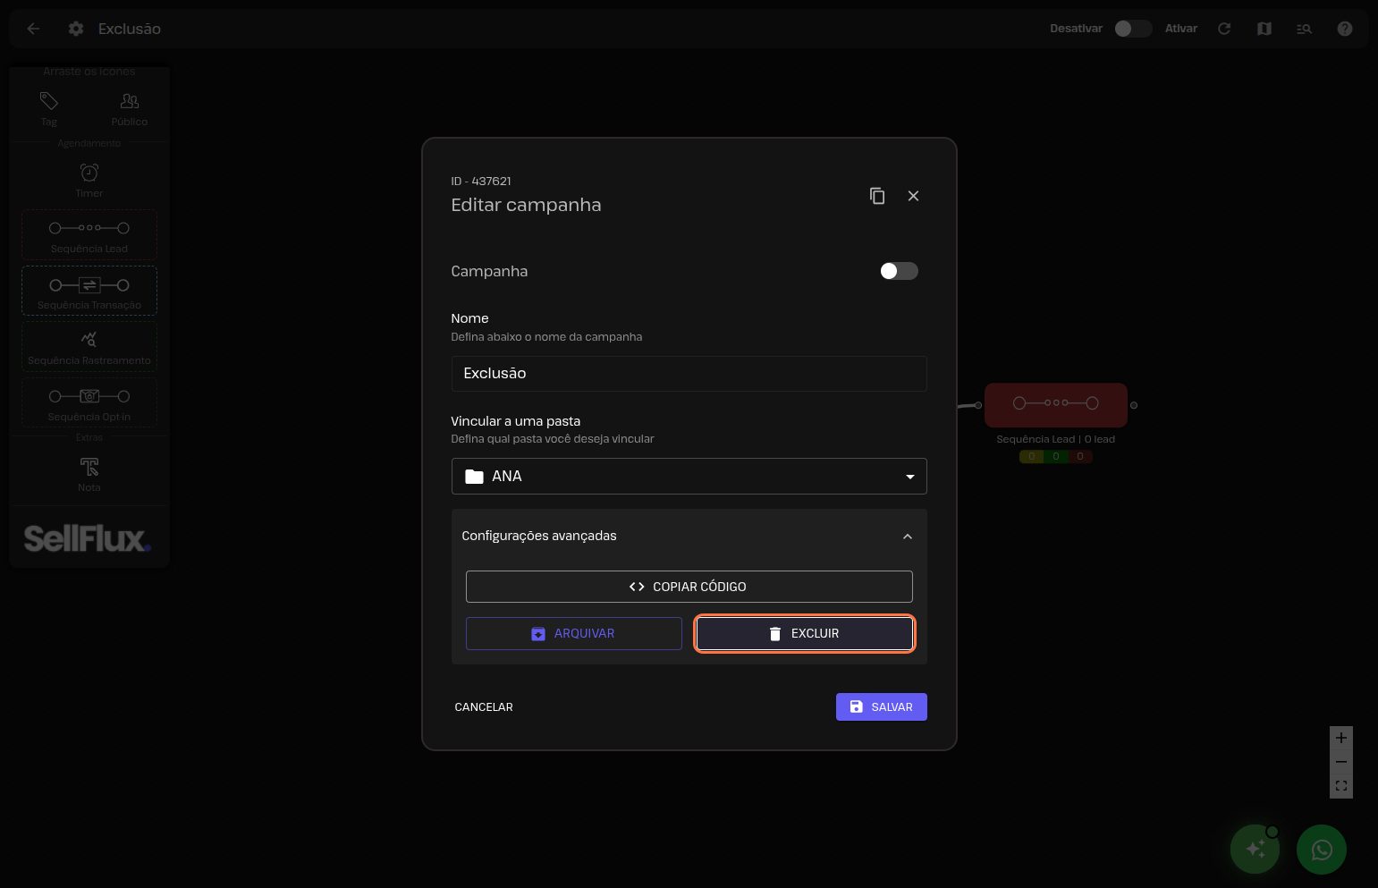Viewport: 1378px width, 888px height.
Task: Archive the campaign with ARQUIVAR button
Action: coord(573,633)
